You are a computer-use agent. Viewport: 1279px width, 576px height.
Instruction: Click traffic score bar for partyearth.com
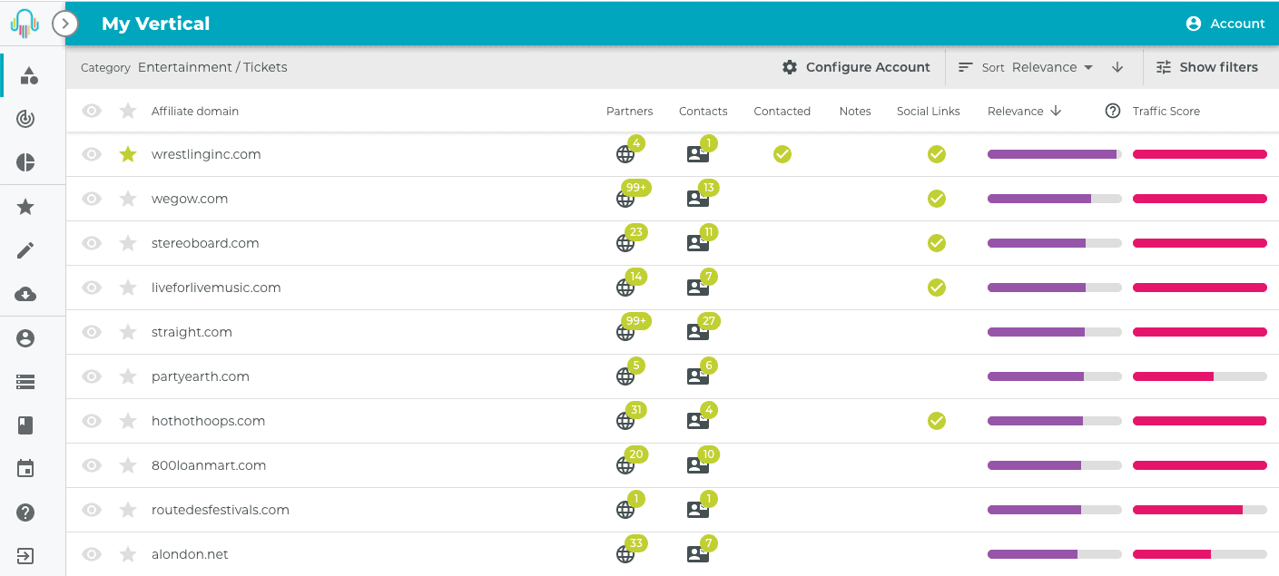(1200, 376)
